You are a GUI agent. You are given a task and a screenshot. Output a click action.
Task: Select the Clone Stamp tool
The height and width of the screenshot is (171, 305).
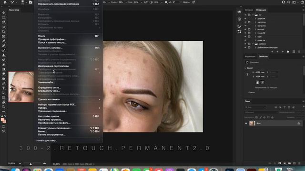(3, 55)
